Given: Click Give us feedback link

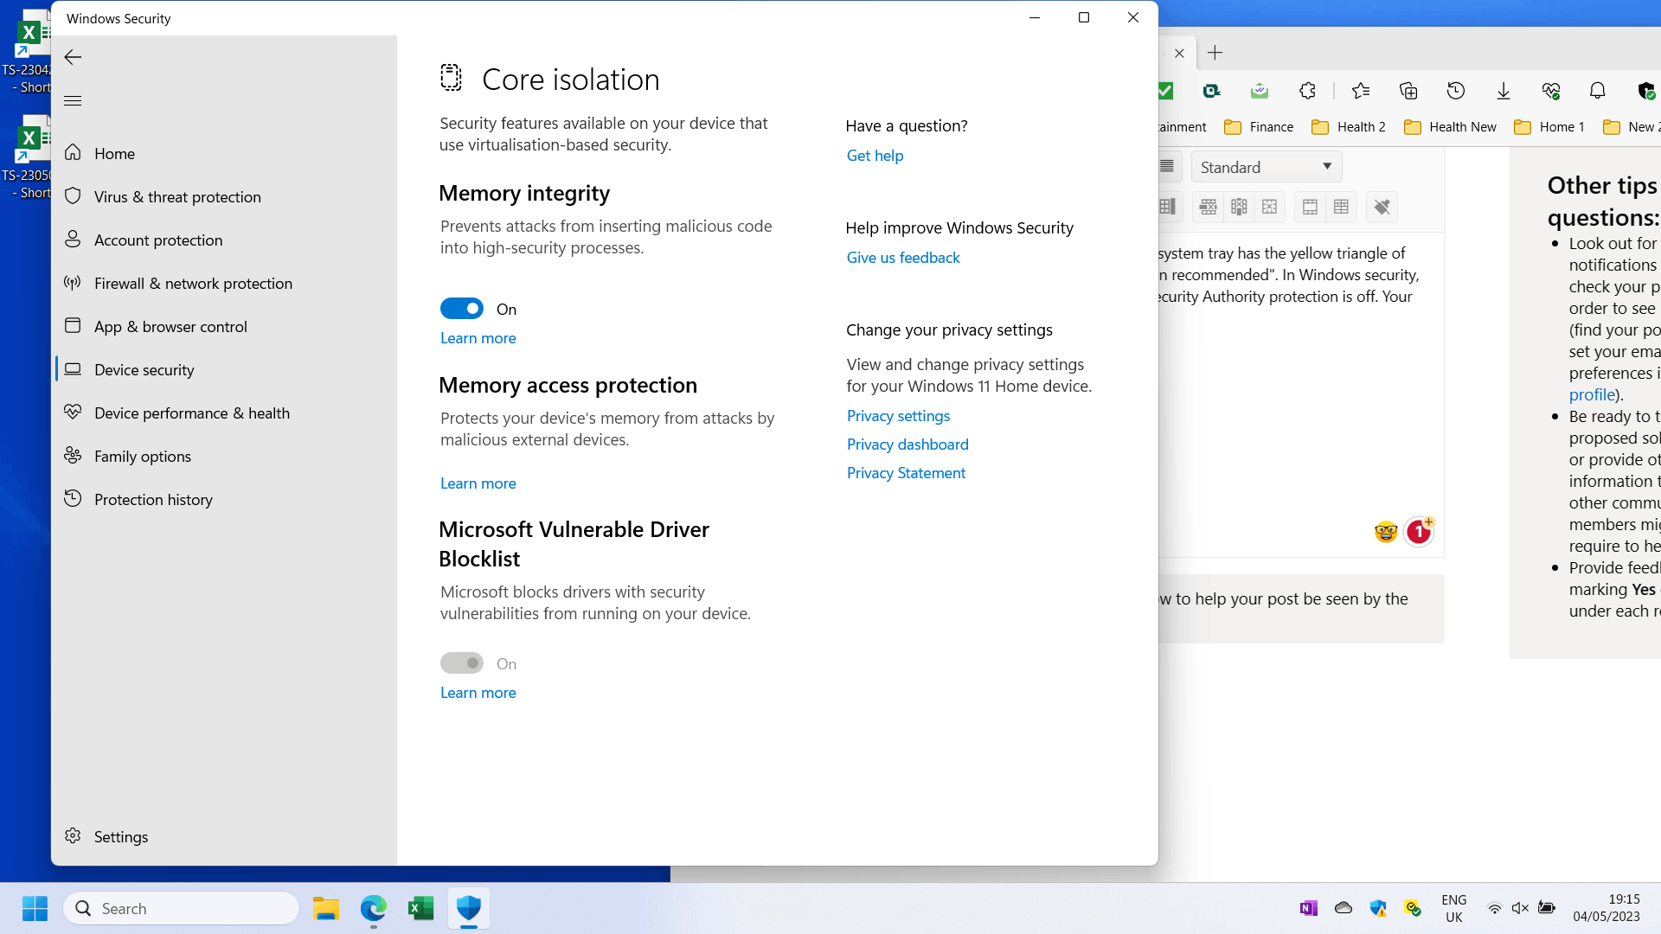Looking at the screenshot, I should click(x=903, y=258).
